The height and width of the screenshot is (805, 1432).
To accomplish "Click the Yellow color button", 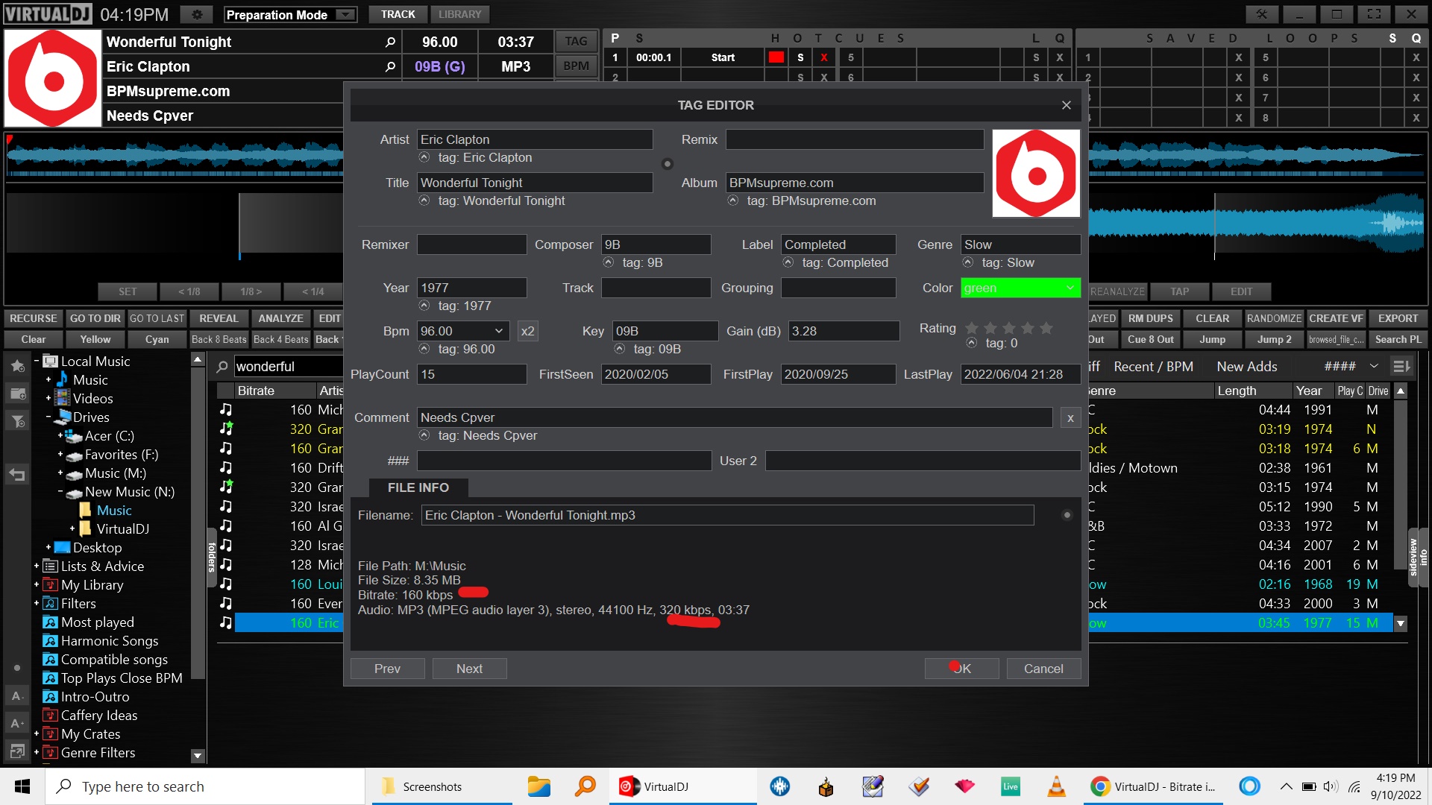I will [x=95, y=339].
